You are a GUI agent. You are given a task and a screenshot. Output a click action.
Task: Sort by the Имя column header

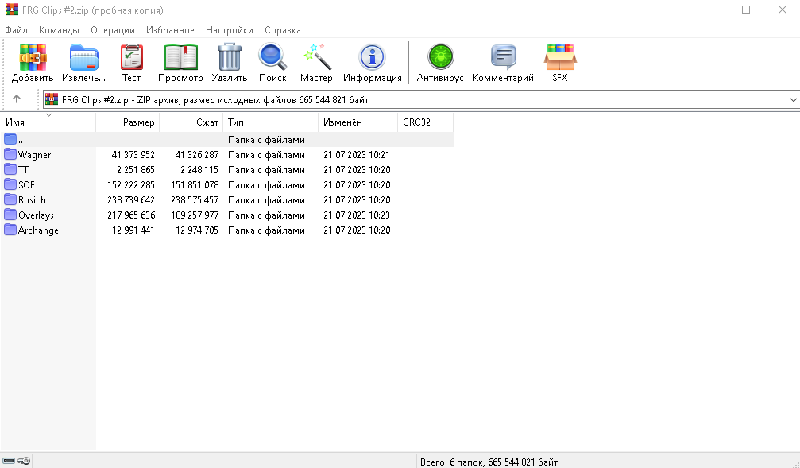tap(48, 122)
